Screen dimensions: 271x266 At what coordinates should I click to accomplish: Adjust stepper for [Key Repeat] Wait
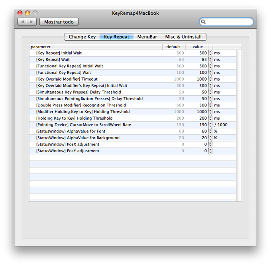point(210,60)
